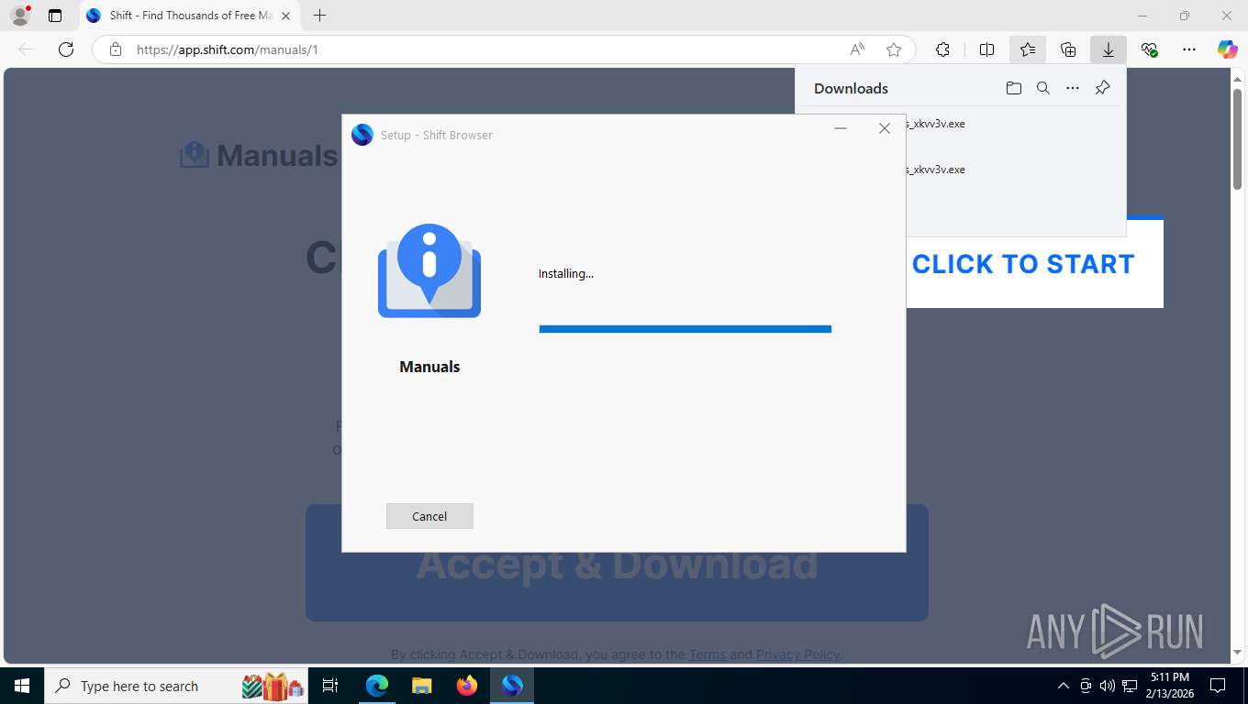Image resolution: width=1248 pixels, height=704 pixels.
Task: Open Collections icon
Action: click(1068, 49)
